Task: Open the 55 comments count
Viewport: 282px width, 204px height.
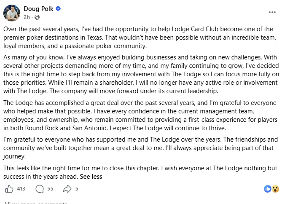Action: 50,188
